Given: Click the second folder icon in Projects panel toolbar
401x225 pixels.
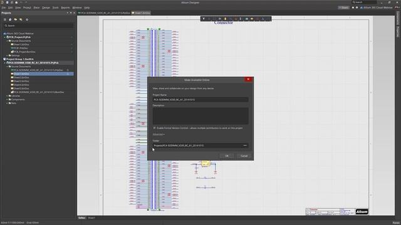Looking at the screenshot, I should pyautogui.click(x=21, y=19).
